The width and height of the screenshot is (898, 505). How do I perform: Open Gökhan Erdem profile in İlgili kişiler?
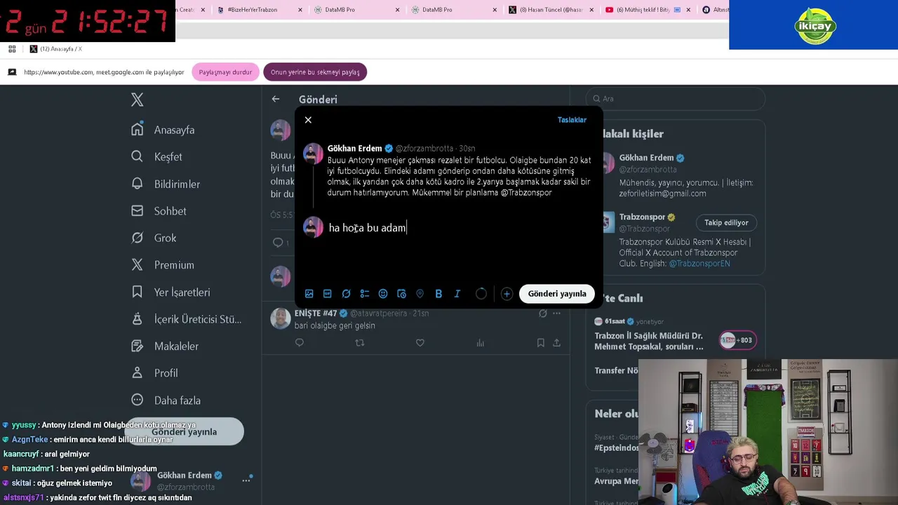click(646, 158)
